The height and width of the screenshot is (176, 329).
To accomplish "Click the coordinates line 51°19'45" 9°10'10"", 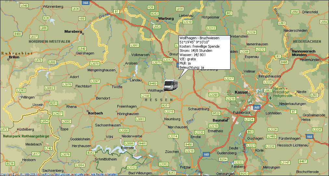I will pos(194,42).
